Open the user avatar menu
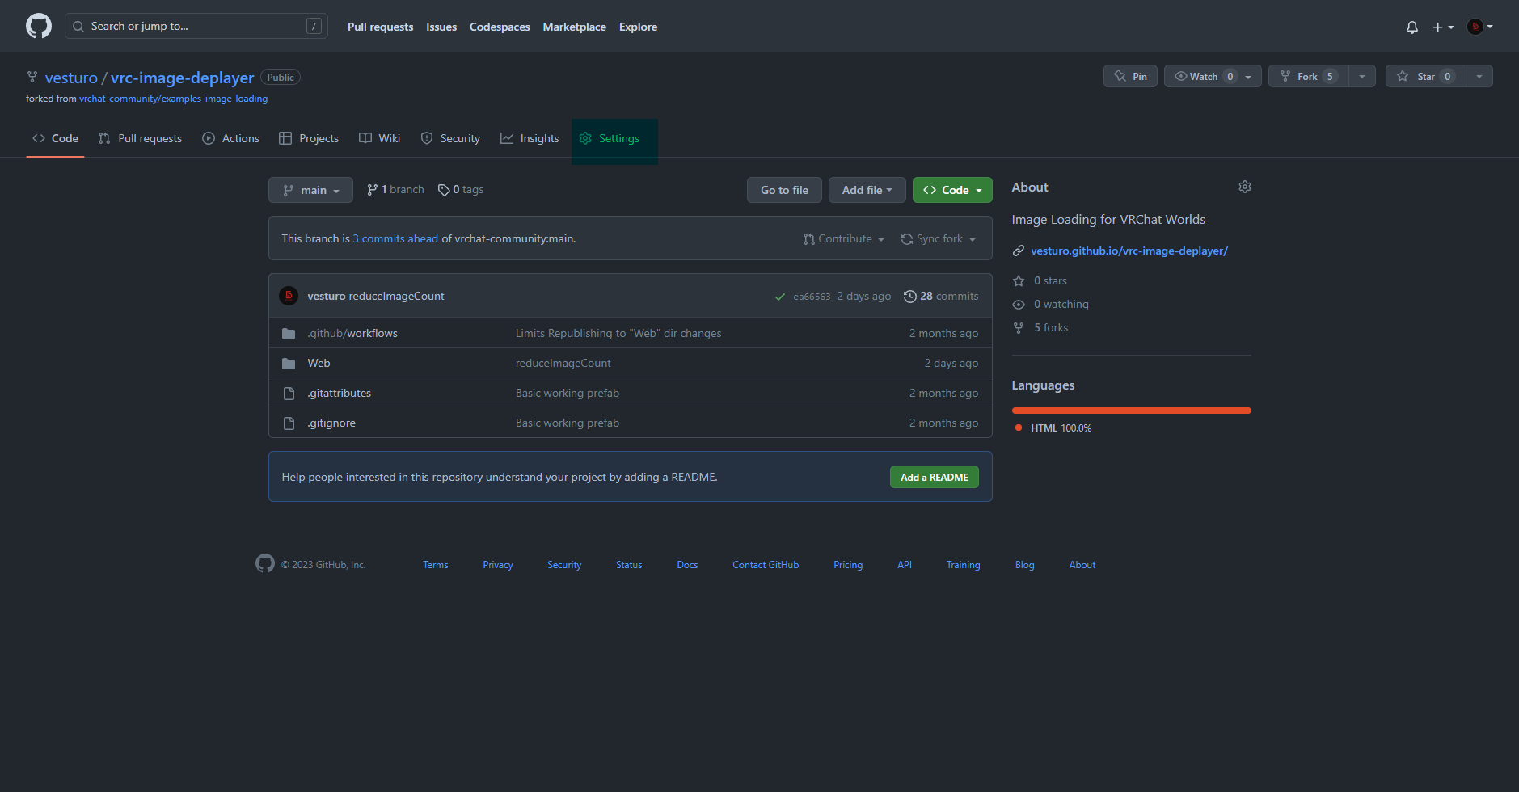The height and width of the screenshot is (792, 1519). click(x=1480, y=27)
